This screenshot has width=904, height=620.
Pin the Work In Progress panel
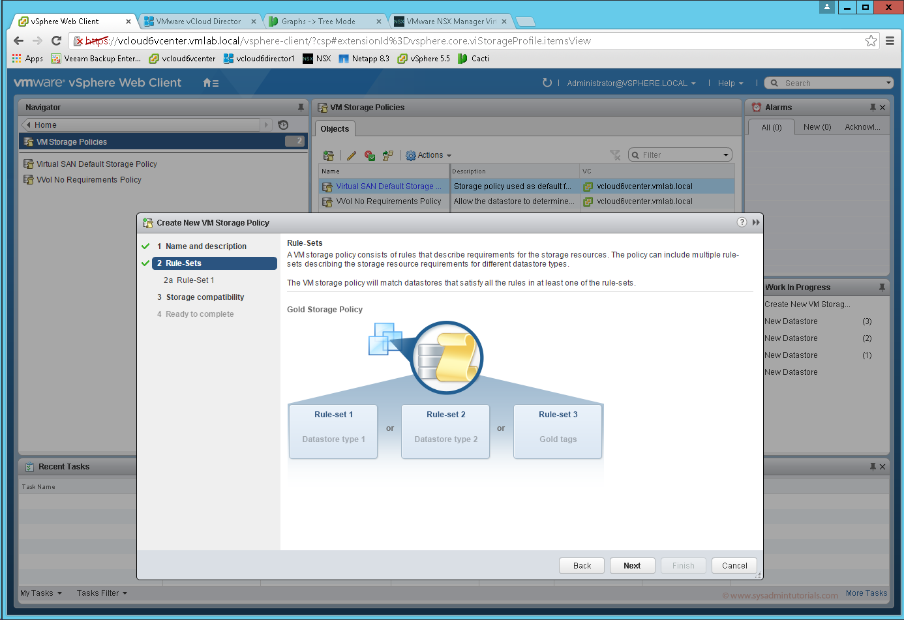[882, 288]
